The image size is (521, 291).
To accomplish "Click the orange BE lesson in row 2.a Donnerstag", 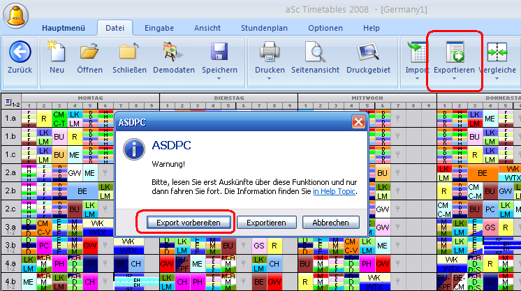I will tap(483, 173).
